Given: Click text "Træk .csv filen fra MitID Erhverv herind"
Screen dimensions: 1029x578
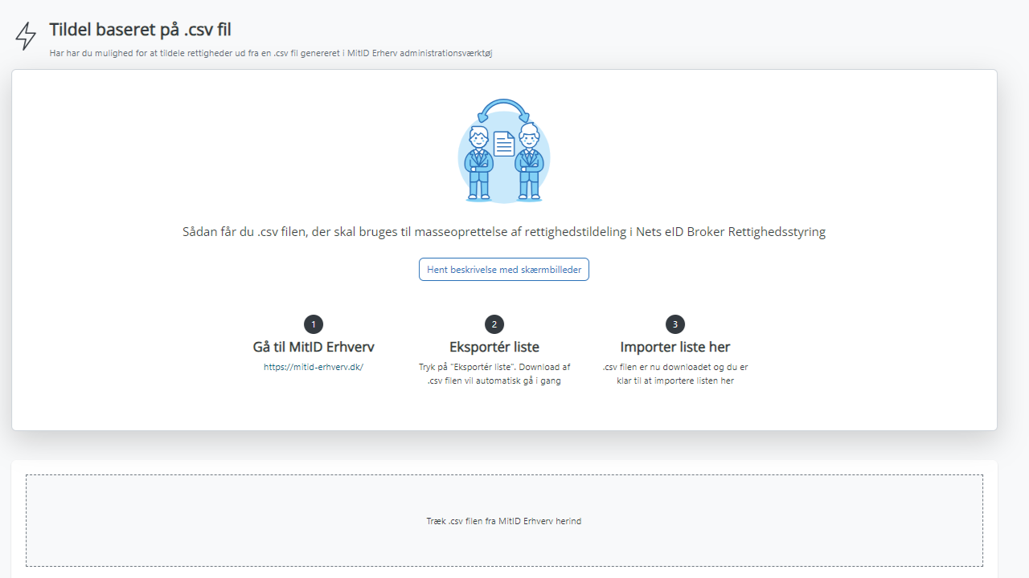Looking at the screenshot, I should [x=504, y=521].
